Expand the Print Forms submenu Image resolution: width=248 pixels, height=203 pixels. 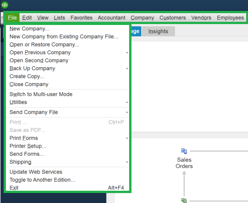68,138
